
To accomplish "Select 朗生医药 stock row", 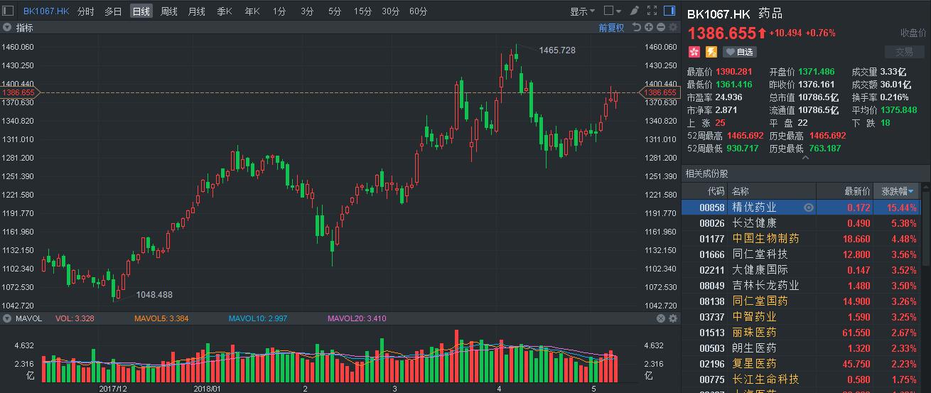I will click(x=801, y=348).
